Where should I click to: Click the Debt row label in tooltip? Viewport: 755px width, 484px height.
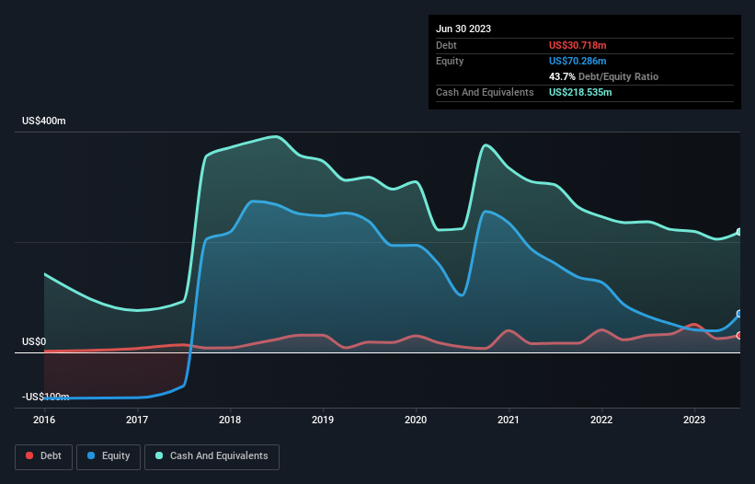tap(446, 45)
